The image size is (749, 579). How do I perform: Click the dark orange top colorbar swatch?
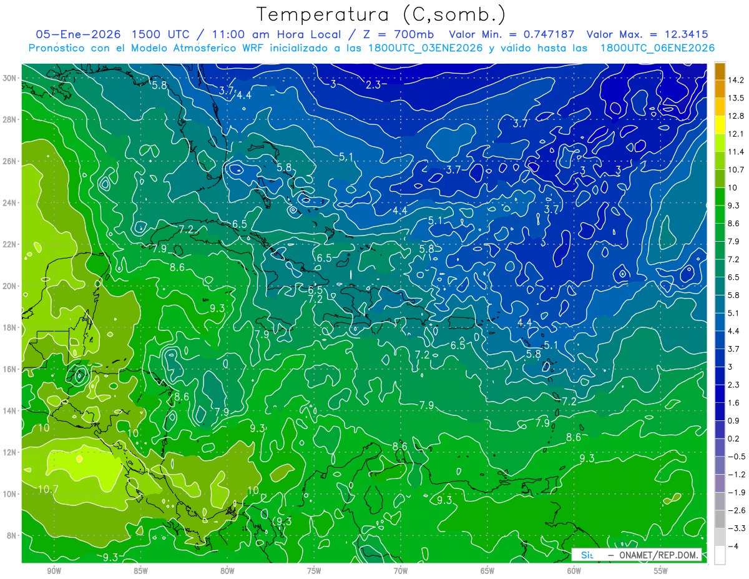(x=720, y=71)
